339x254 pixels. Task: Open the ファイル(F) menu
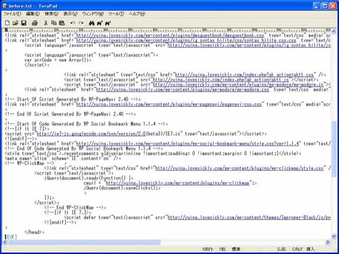[12, 14]
